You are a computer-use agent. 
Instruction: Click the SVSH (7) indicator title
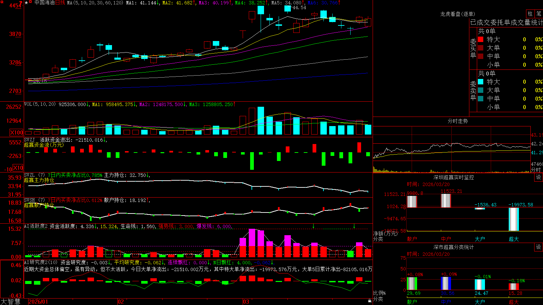coord(34,200)
